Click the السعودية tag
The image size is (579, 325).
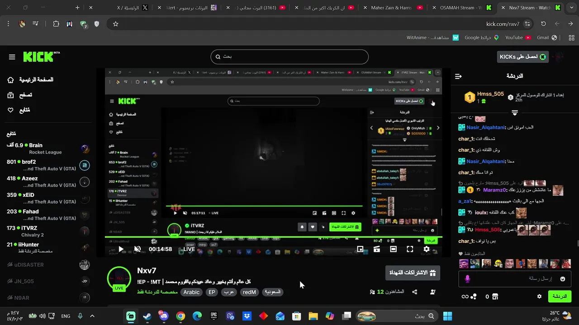coord(272,292)
